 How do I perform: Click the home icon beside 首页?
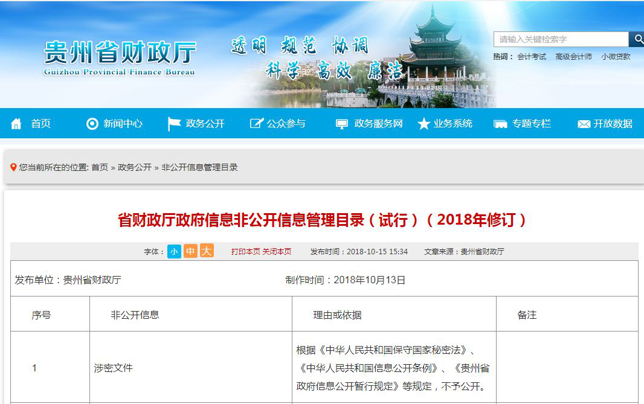click(16, 124)
